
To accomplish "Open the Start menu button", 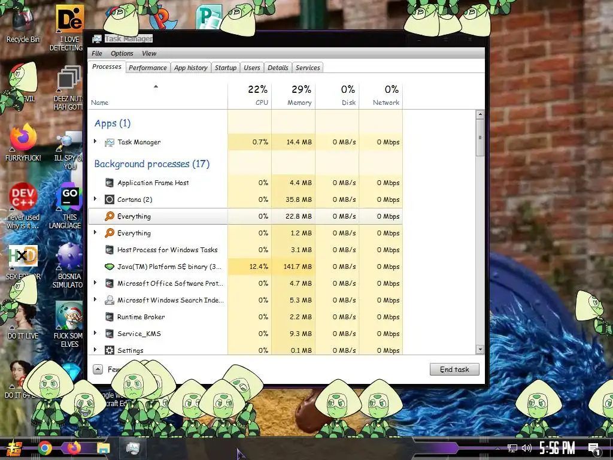I will click(14, 448).
